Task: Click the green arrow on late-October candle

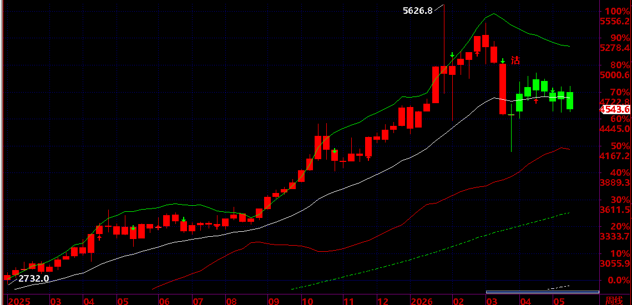Action: [x=335, y=151]
